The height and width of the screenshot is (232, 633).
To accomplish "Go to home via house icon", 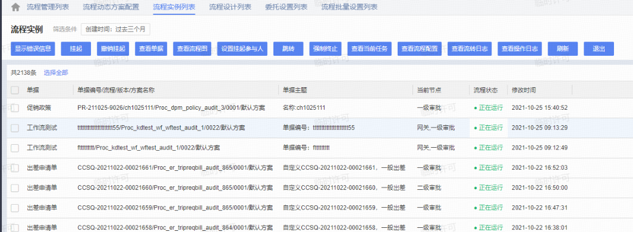I will [x=15, y=7].
